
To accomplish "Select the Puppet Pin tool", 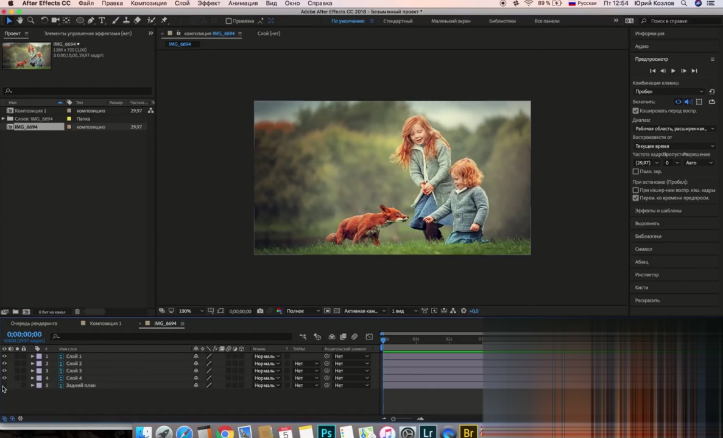I will 164,21.
